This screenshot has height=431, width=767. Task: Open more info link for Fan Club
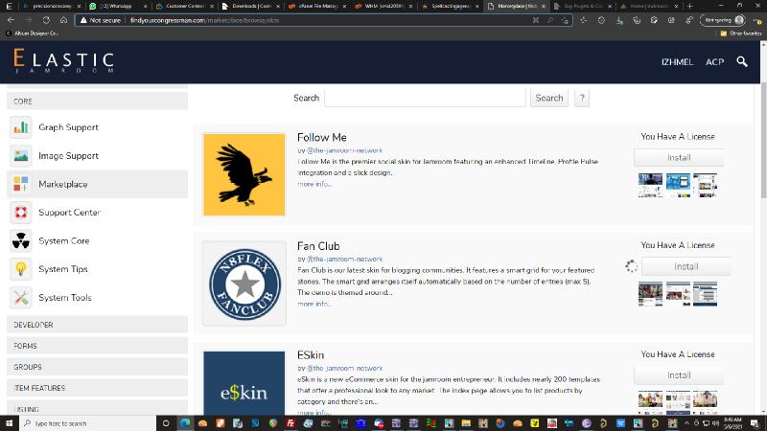(314, 304)
